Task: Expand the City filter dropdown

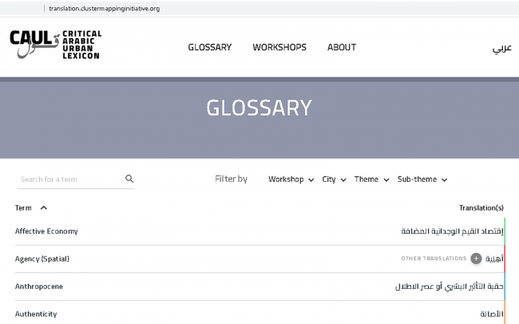Action: click(x=334, y=180)
